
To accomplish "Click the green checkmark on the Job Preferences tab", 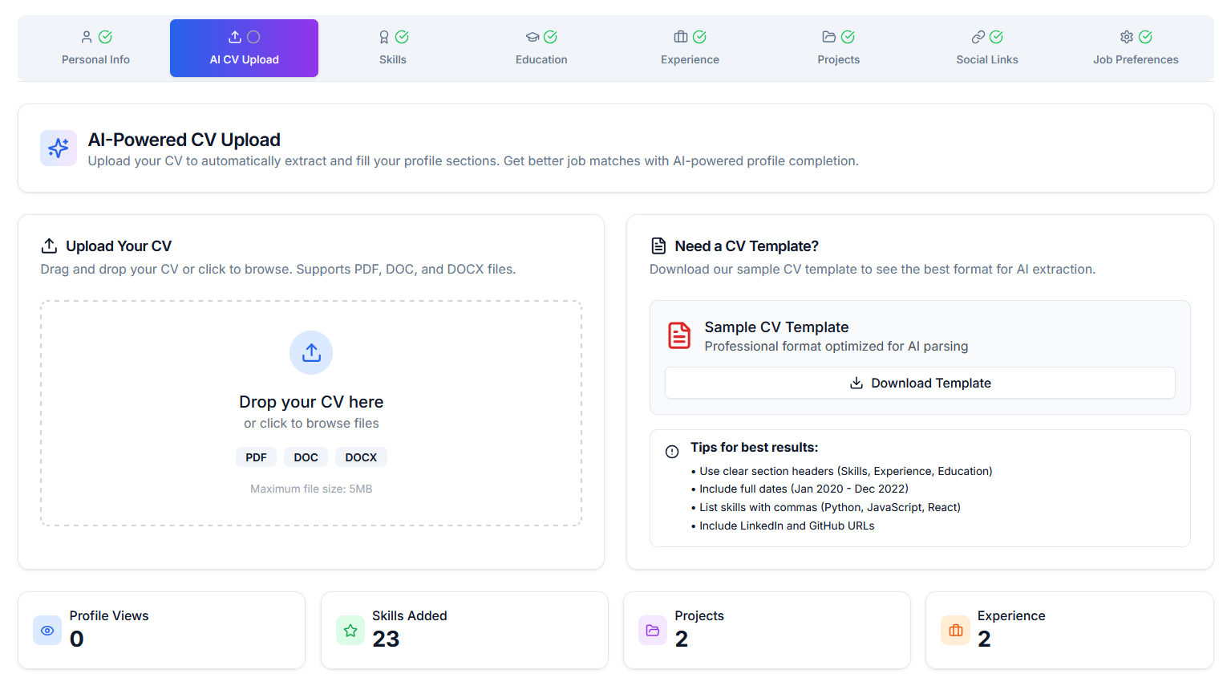I will coord(1145,37).
